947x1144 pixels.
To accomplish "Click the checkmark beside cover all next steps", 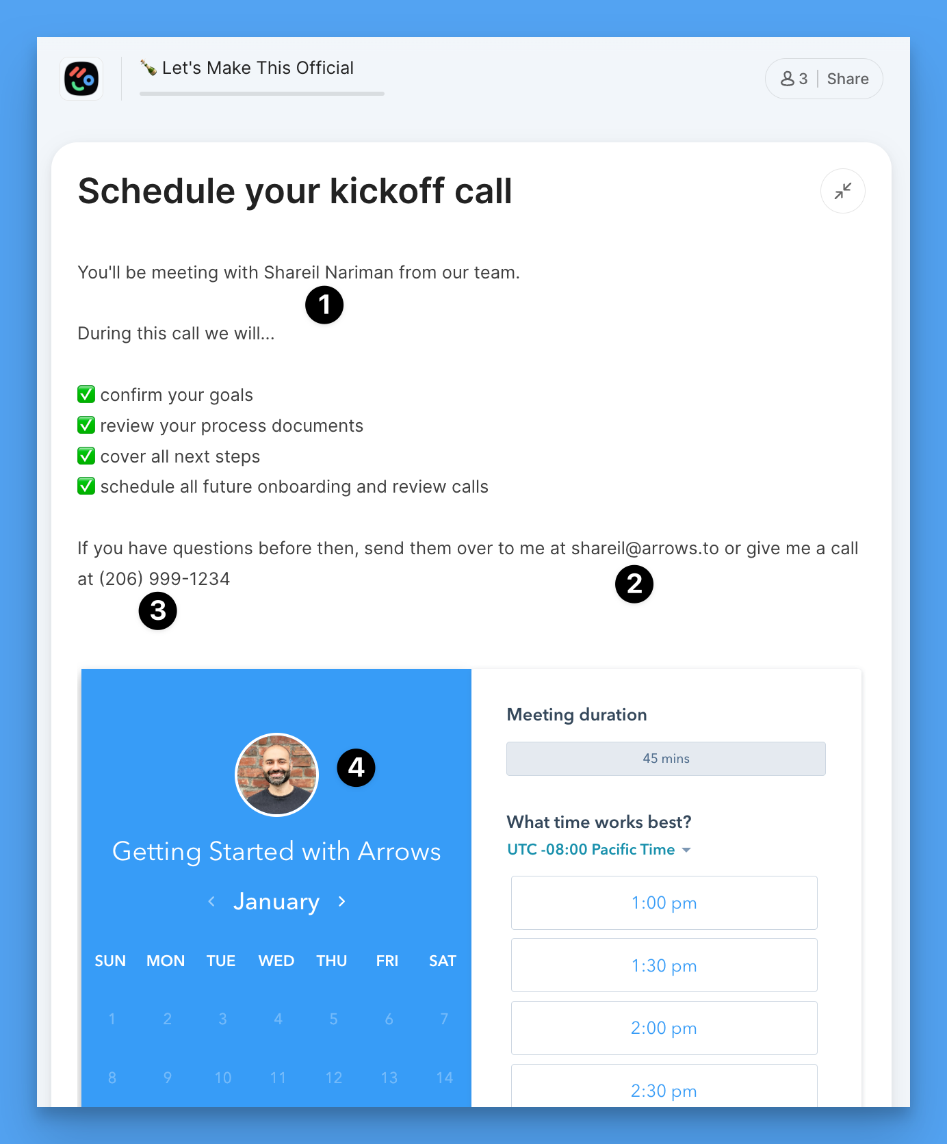I will (86, 456).
